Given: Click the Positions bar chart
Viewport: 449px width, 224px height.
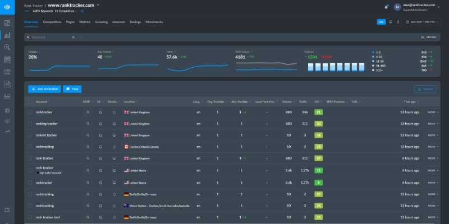Looking at the screenshot, I should 336,67.
